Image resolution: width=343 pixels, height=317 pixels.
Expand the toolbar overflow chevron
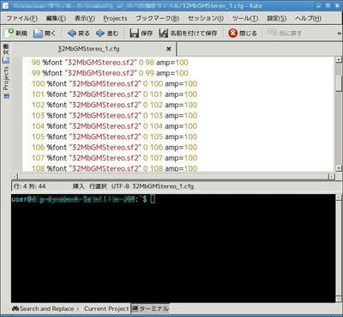coord(339,34)
